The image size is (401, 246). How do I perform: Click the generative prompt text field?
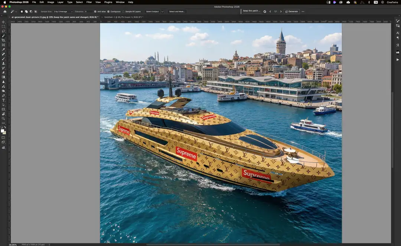252,11
